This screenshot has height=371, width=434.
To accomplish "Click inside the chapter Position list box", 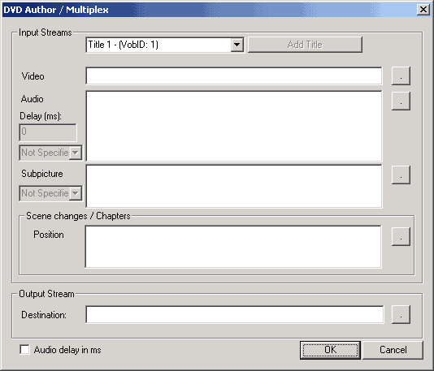I will click(x=233, y=247).
